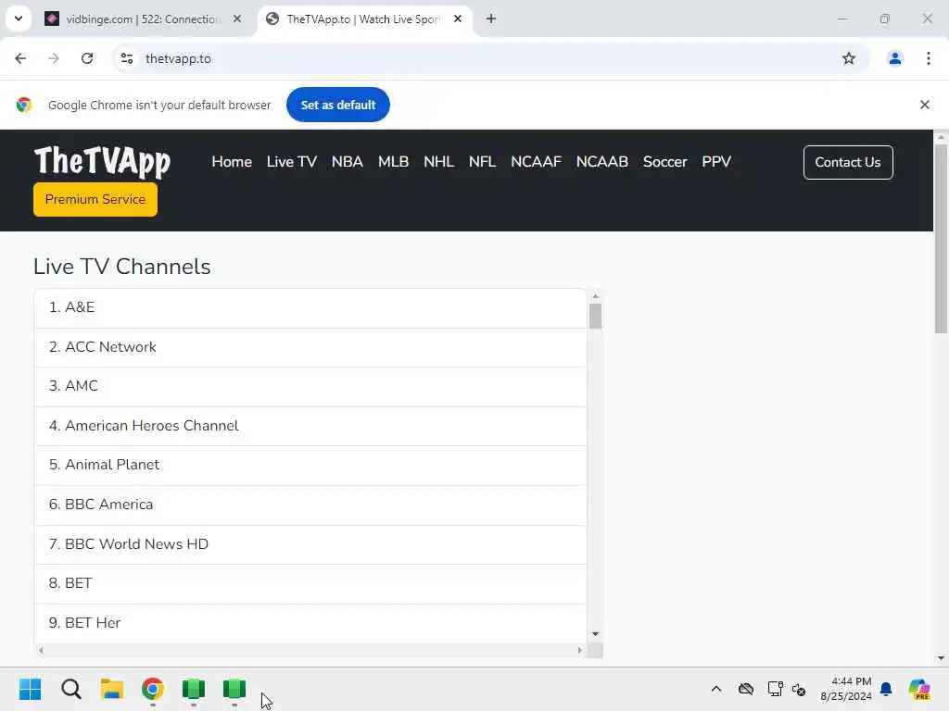
Task: Open the MLB section
Action: (393, 162)
